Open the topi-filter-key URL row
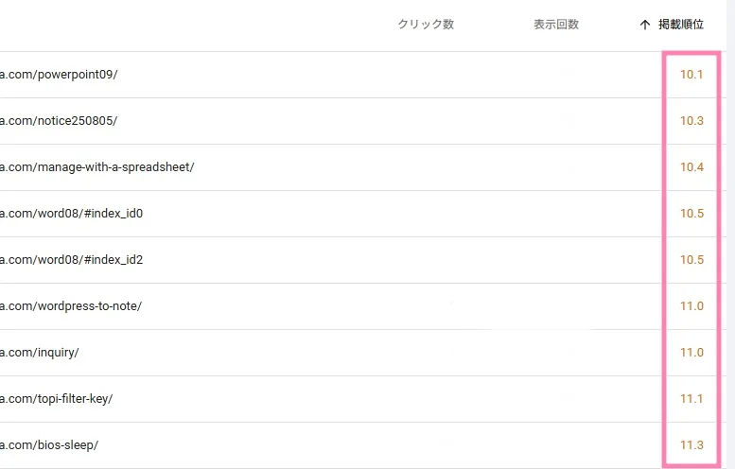 (x=57, y=399)
